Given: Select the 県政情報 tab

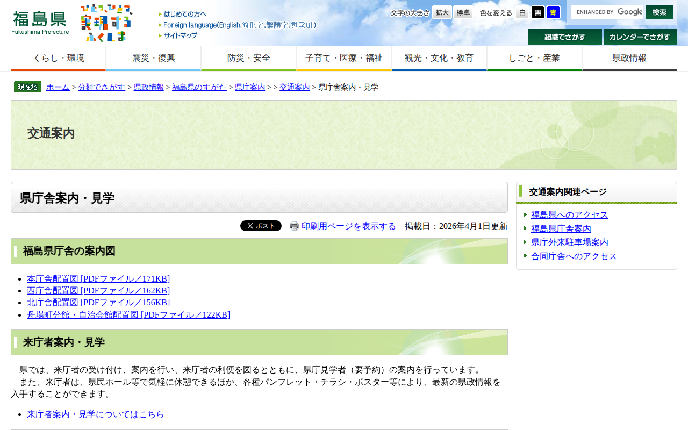Looking at the screenshot, I should point(629,57).
